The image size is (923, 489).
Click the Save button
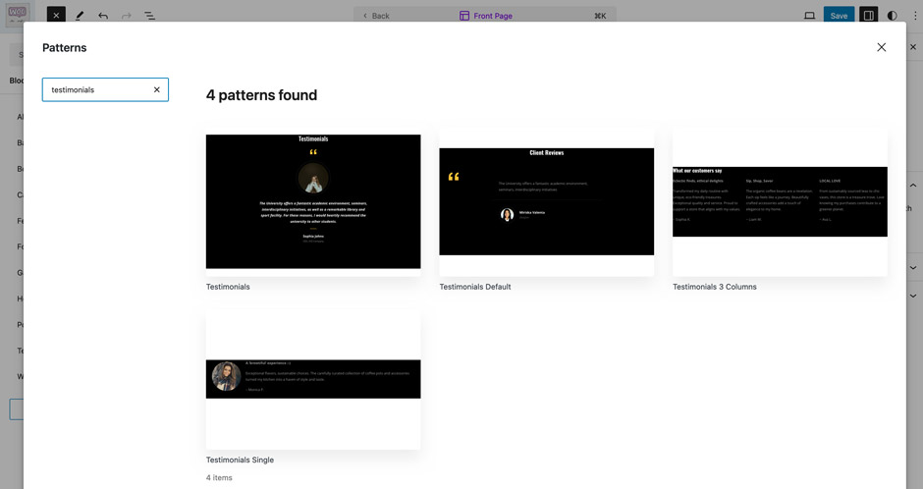pos(839,16)
